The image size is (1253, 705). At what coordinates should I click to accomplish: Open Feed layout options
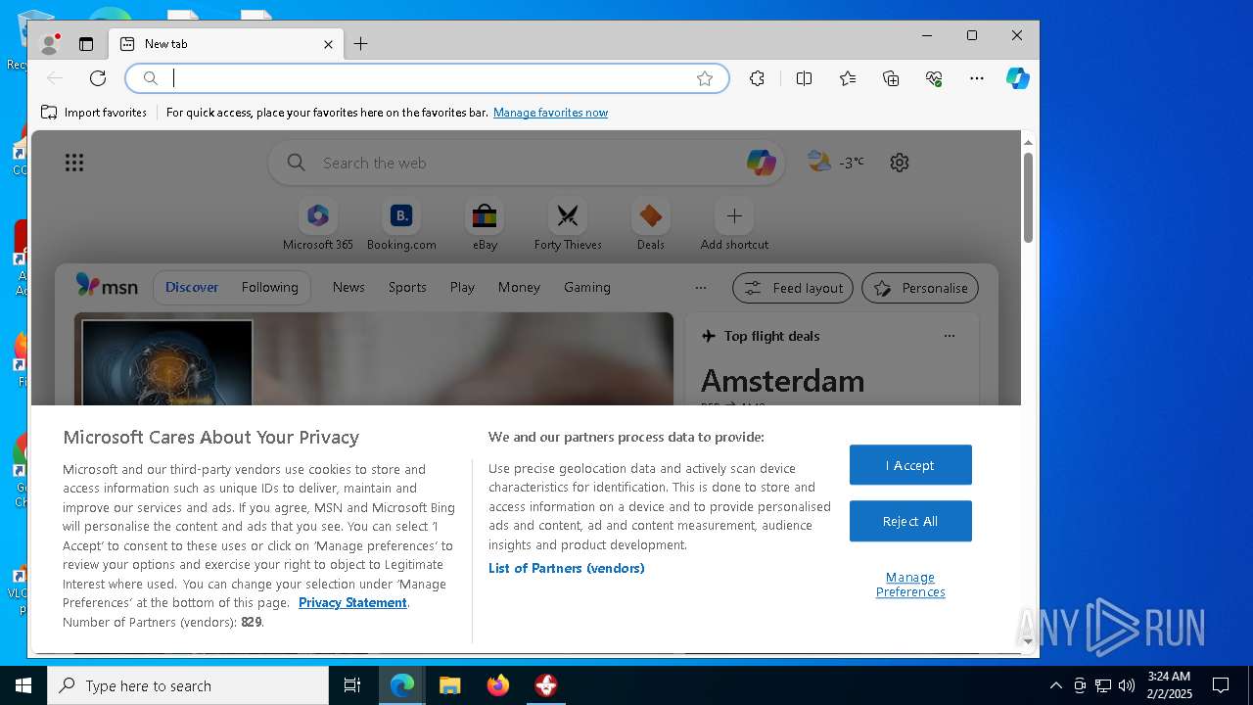[x=793, y=288]
